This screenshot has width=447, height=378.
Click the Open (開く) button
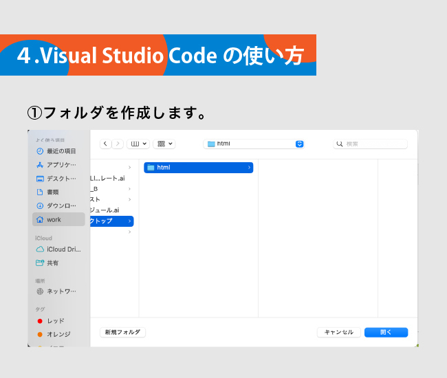[x=386, y=332]
